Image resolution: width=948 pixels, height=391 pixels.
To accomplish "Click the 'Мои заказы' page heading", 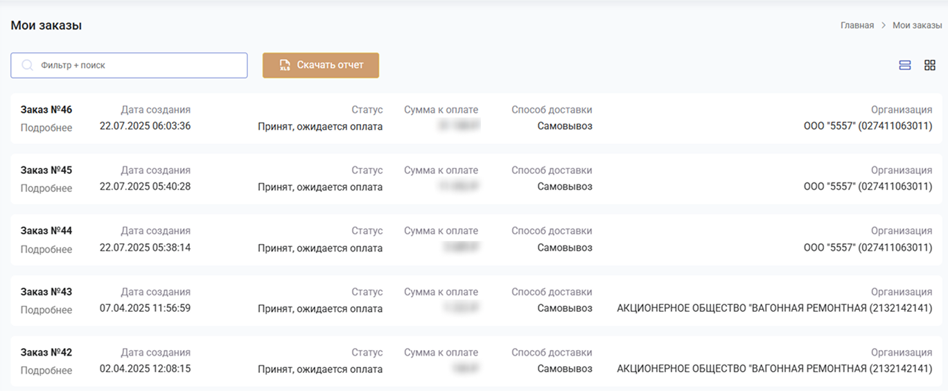I will 46,26.
